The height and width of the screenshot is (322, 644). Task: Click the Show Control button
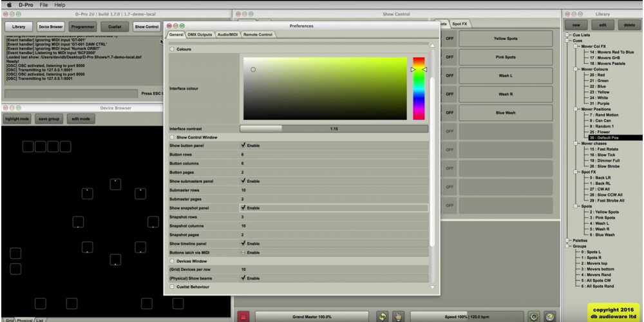[x=147, y=26]
